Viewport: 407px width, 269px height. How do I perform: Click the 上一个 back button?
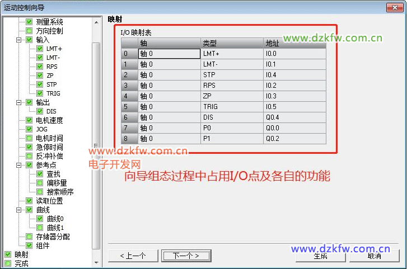(133, 256)
